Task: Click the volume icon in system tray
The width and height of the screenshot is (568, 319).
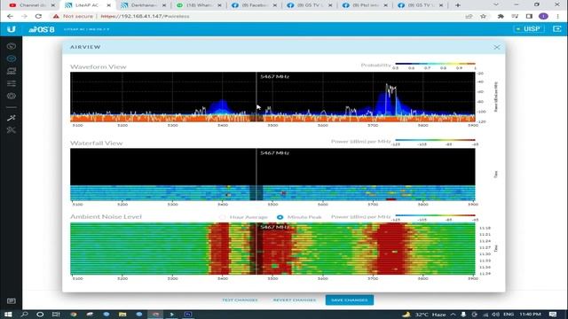Action: (495, 315)
